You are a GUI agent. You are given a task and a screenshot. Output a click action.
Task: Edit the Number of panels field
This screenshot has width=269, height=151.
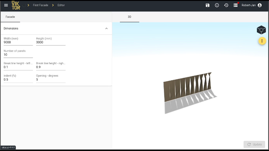[18, 55]
